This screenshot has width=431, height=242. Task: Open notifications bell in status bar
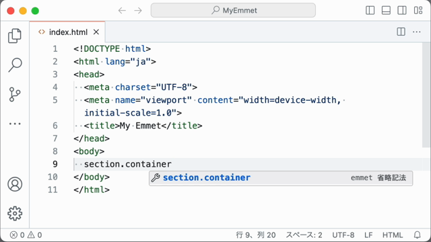tap(418, 235)
